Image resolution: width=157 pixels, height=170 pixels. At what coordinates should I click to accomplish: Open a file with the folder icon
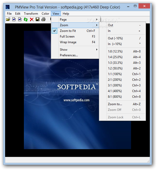pos(8,19)
